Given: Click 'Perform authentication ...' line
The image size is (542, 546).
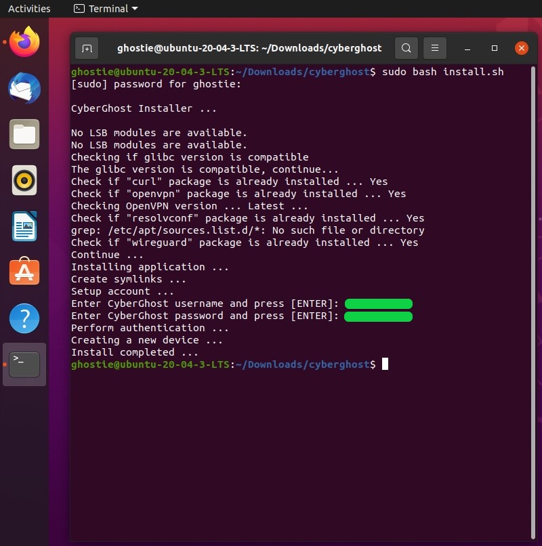Looking at the screenshot, I should pos(150,328).
